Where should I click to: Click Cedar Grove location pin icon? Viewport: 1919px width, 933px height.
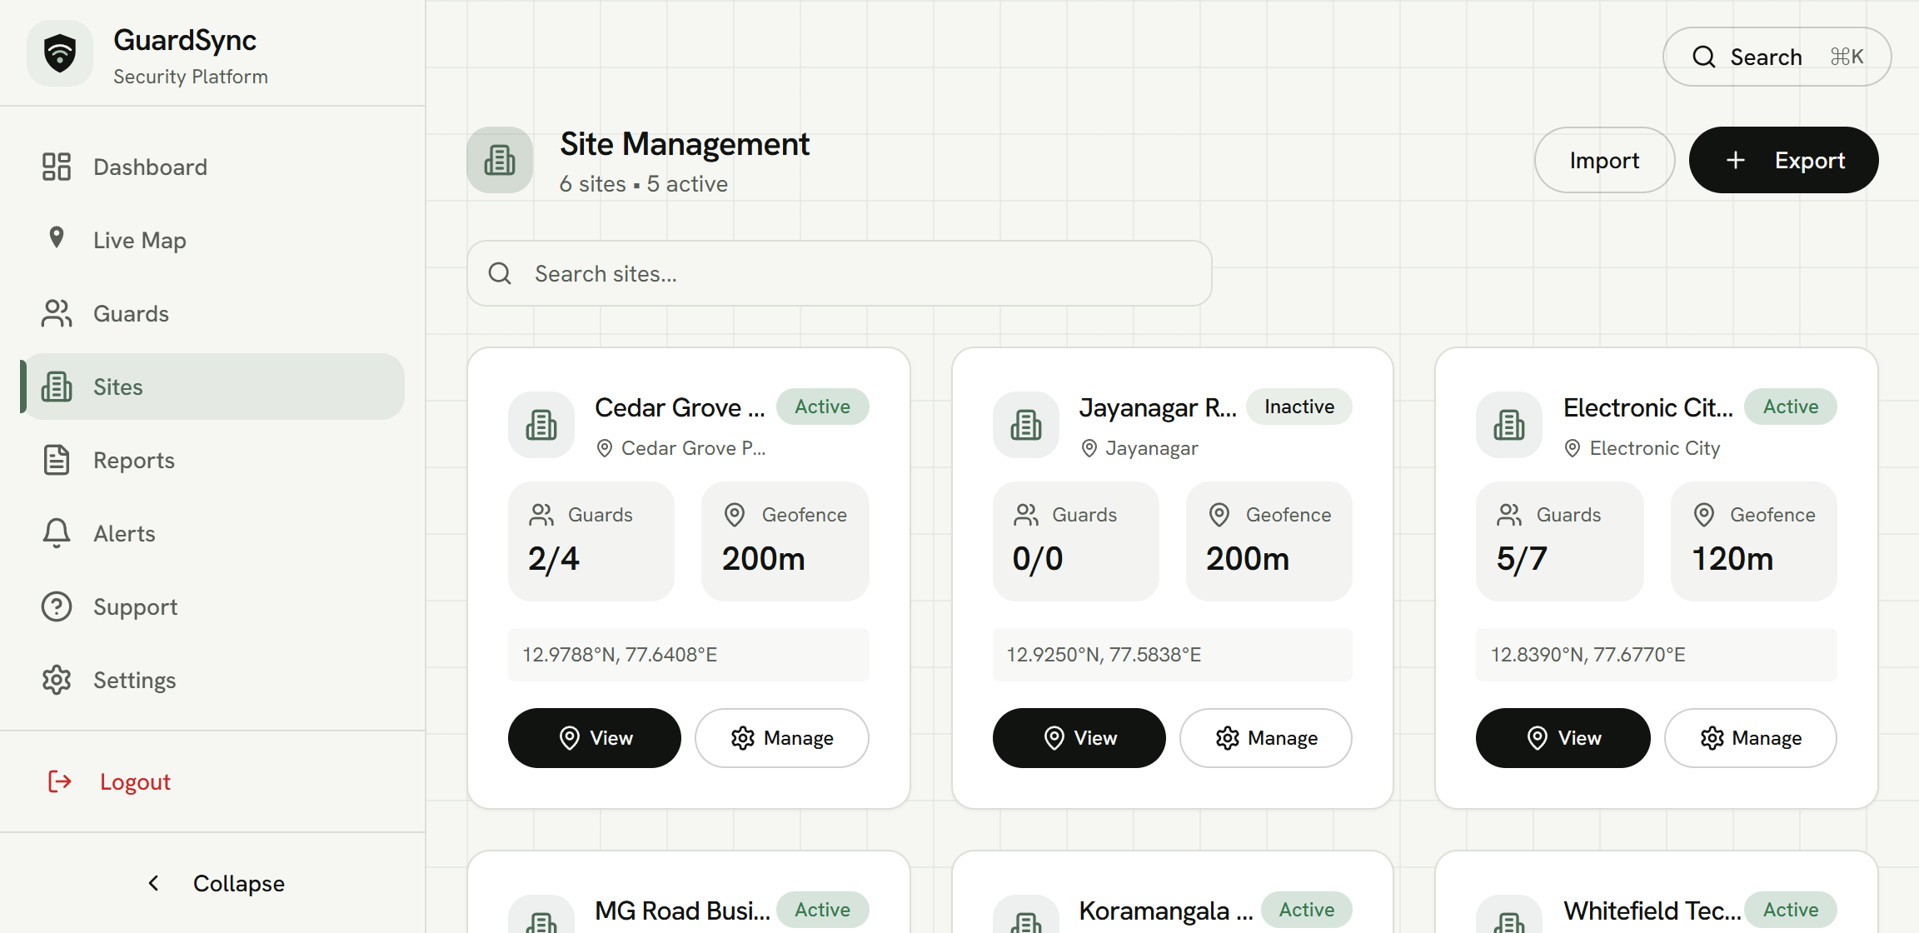point(605,448)
